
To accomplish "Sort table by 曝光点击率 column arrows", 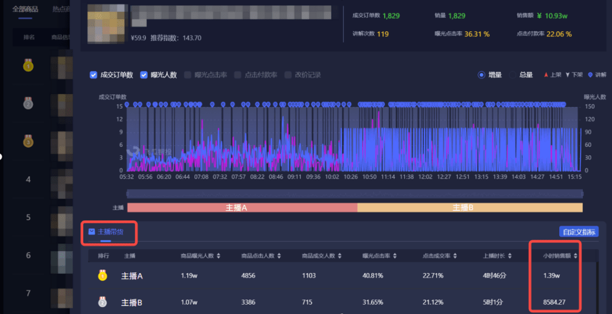I will 394,256.
